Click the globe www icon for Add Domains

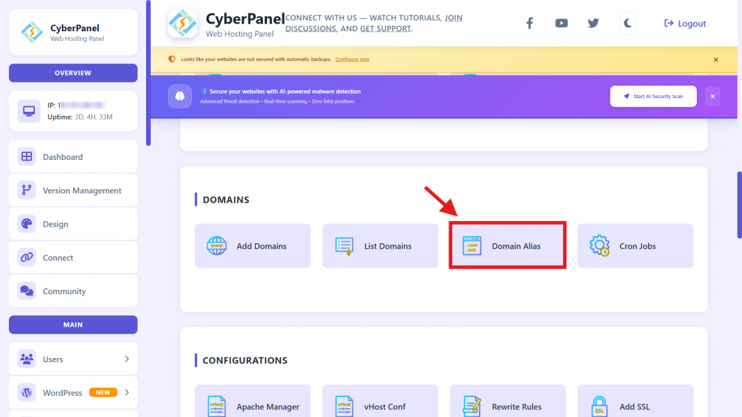click(217, 246)
